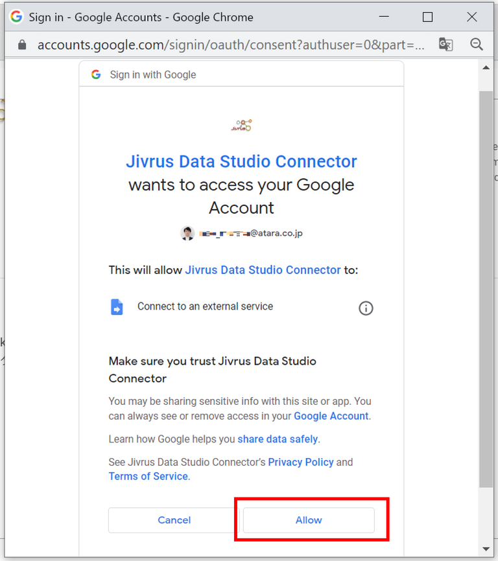Minimize the Sign in Chrome window

click(384, 16)
